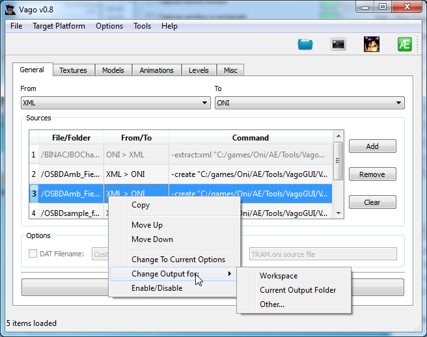Click the Command column header
The width and height of the screenshot is (427, 337).
pyautogui.click(x=251, y=138)
